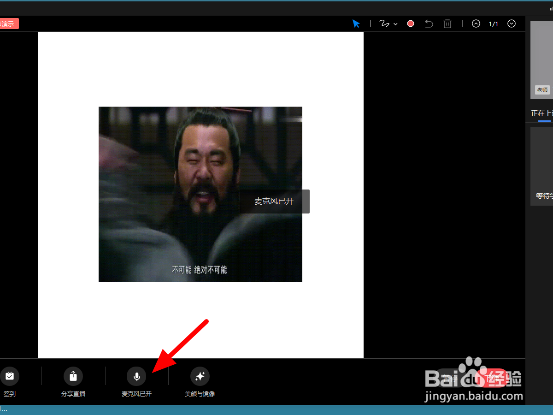Switch to the 正在上 tab in the side panel
The image size is (553, 415).
click(x=542, y=113)
